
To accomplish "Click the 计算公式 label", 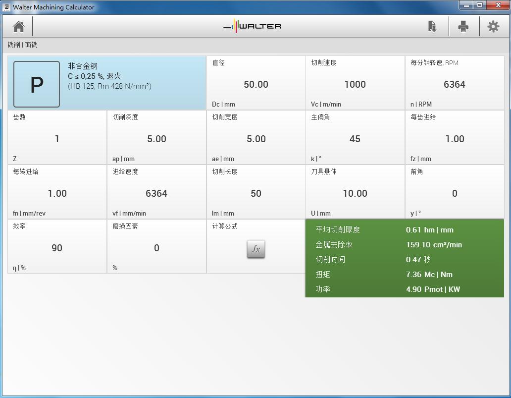I will 225,226.
